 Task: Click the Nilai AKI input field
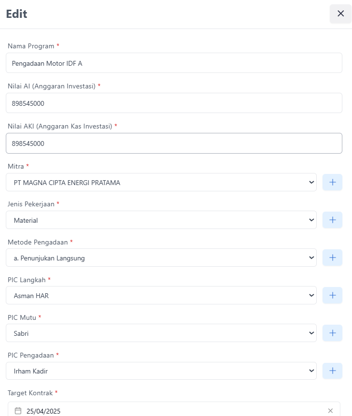coord(174,143)
